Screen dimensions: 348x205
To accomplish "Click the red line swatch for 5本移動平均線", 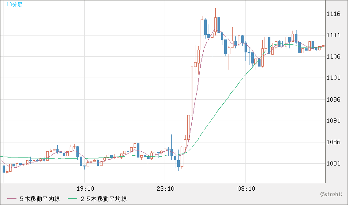I will pyautogui.click(x=12, y=199).
